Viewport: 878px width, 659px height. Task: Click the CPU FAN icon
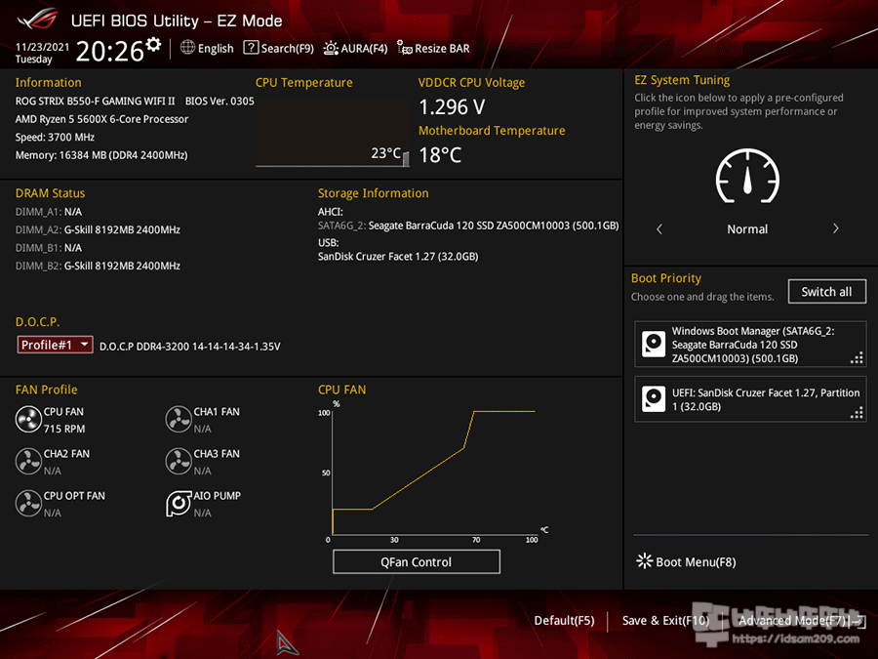click(x=28, y=419)
